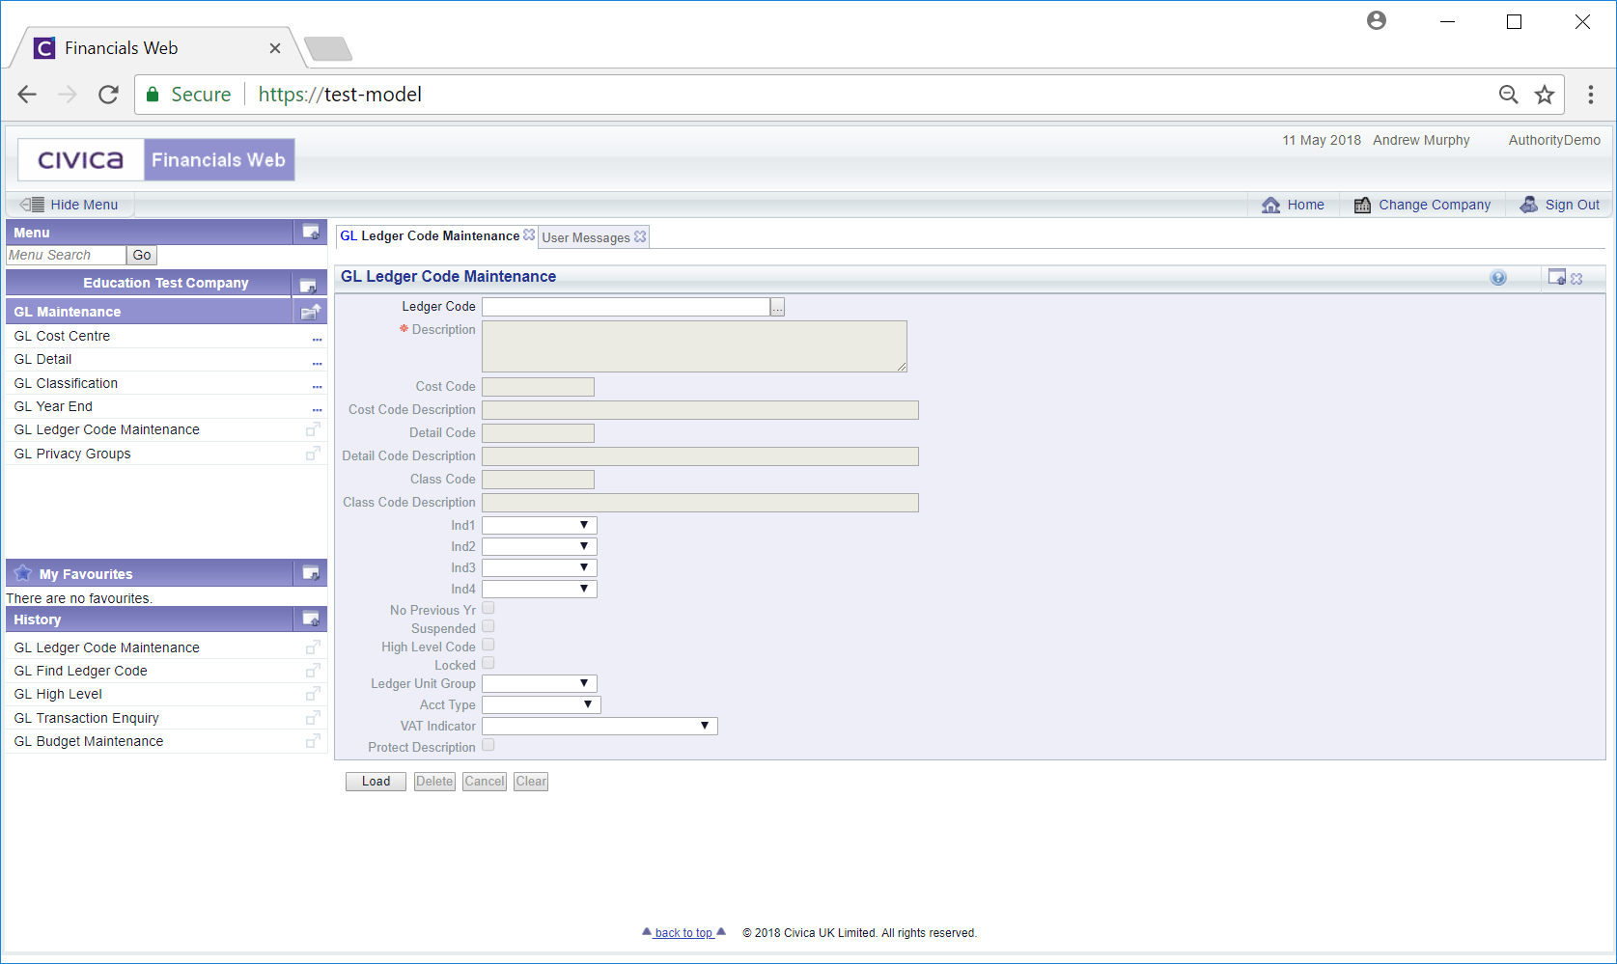Click the Education Test Company panel icon
The image size is (1617, 964).
pos(308,285)
